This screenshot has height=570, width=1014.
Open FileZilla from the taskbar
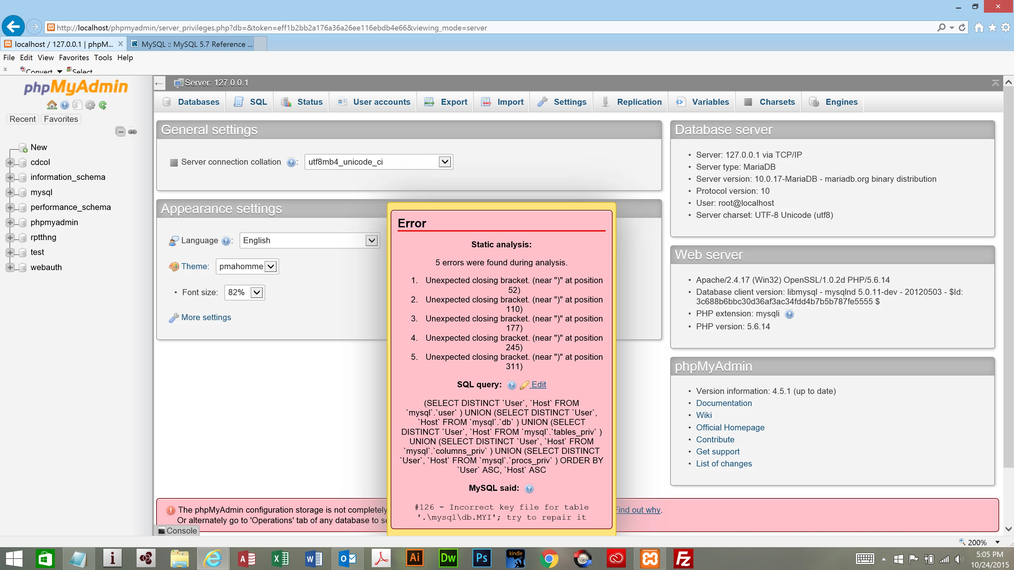683,558
